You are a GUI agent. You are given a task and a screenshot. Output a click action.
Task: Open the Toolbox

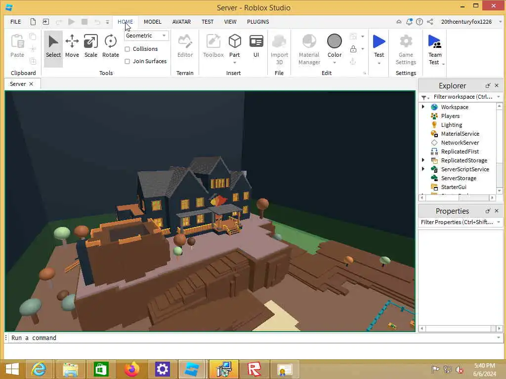213,47
